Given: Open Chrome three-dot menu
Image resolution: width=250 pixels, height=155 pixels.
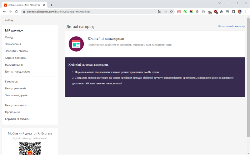Looking at the screenshot, I should coord(246,12).
